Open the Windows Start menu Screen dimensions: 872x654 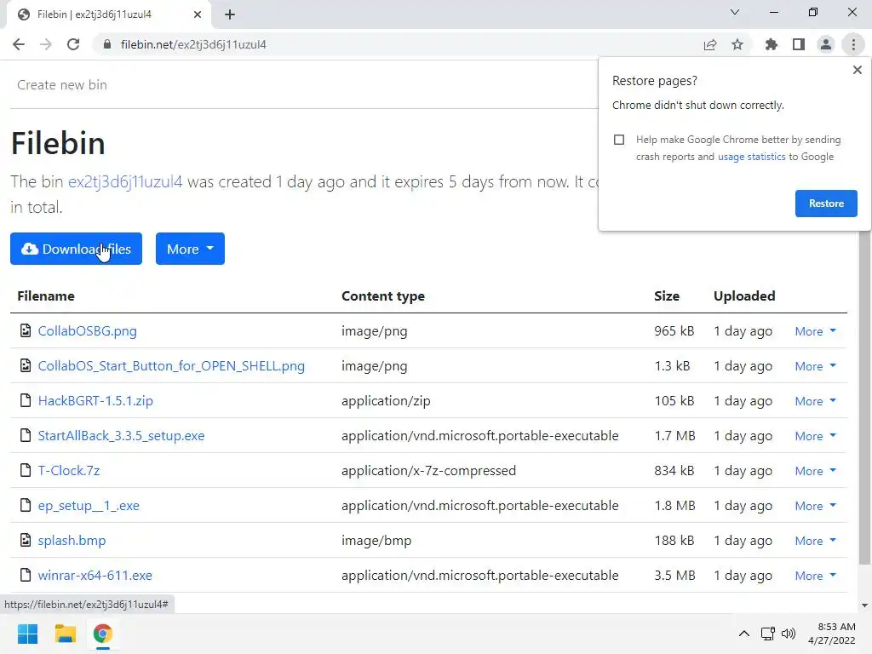tap(27, 634)
